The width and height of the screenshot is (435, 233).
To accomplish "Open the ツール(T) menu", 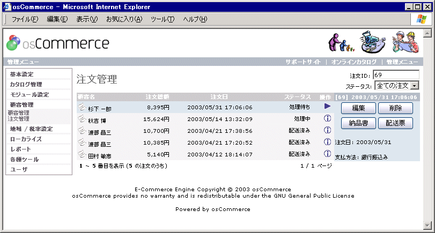I will pos(163,19).
